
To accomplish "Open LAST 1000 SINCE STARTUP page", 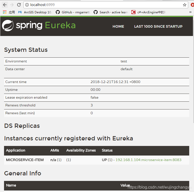I will pyautogui.click(x=158, y=26).
